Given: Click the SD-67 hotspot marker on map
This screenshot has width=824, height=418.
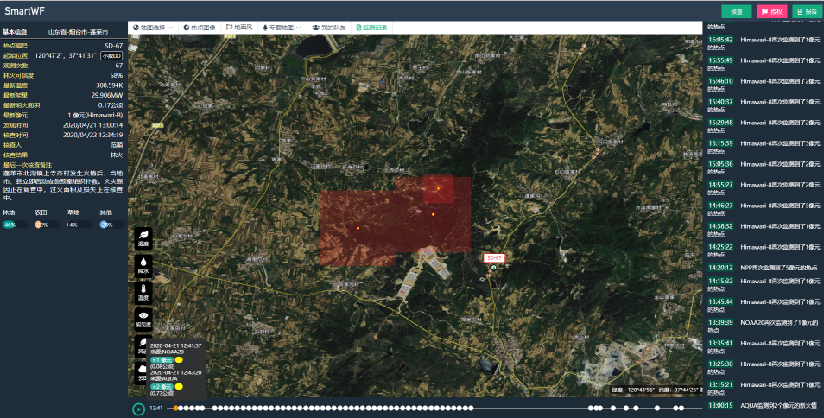Looking at the screenshot, I should [x=494, y=268].
